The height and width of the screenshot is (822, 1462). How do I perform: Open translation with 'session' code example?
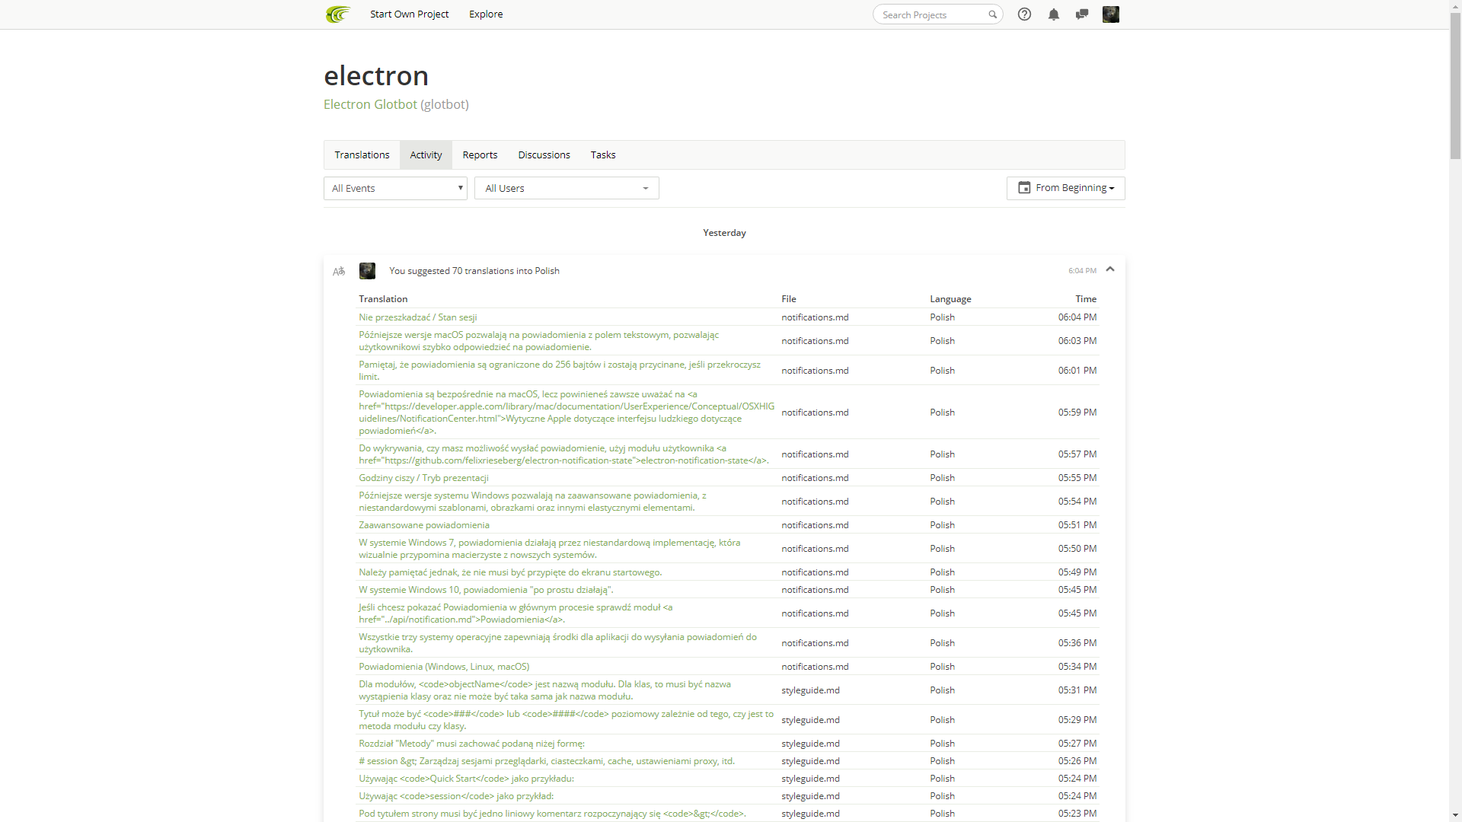(456, 796)
